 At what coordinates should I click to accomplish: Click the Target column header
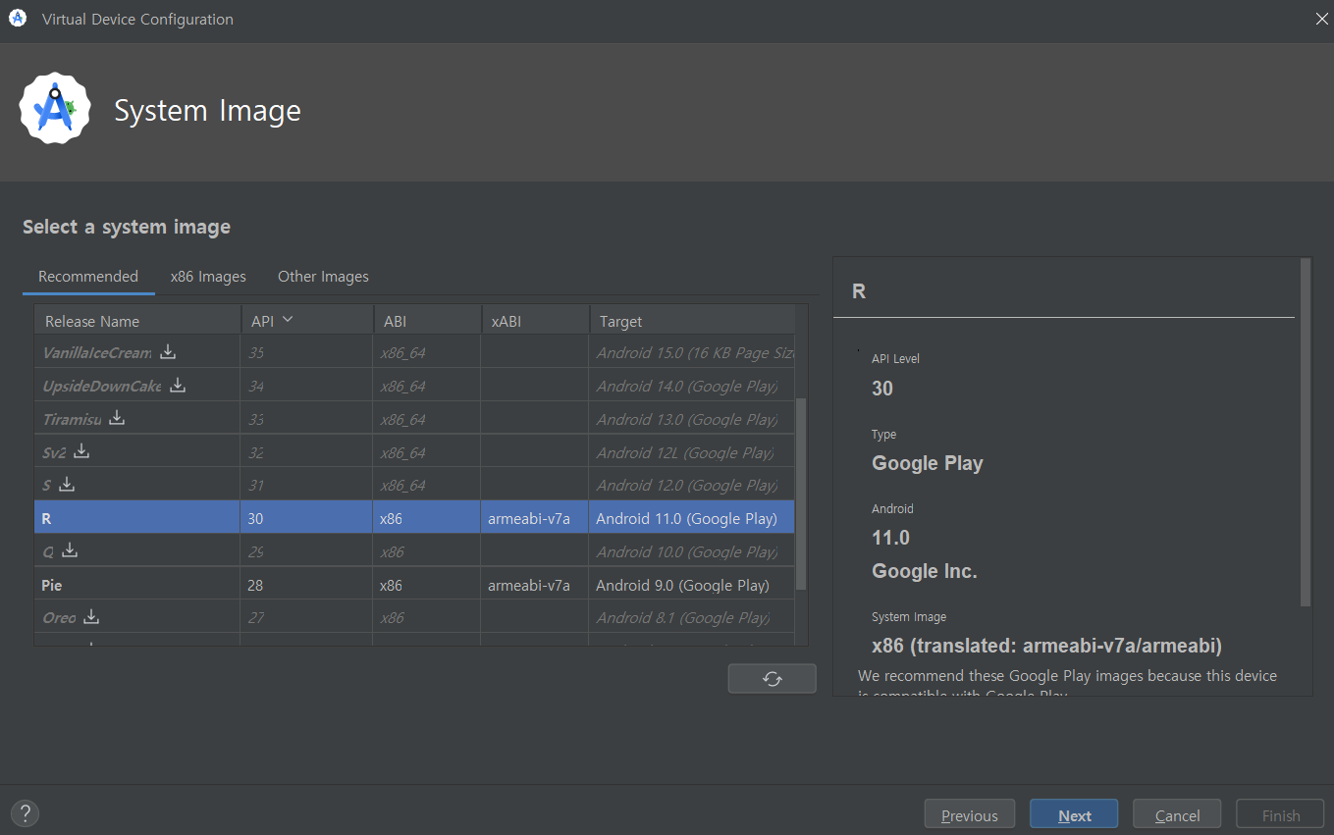point(692,321)
